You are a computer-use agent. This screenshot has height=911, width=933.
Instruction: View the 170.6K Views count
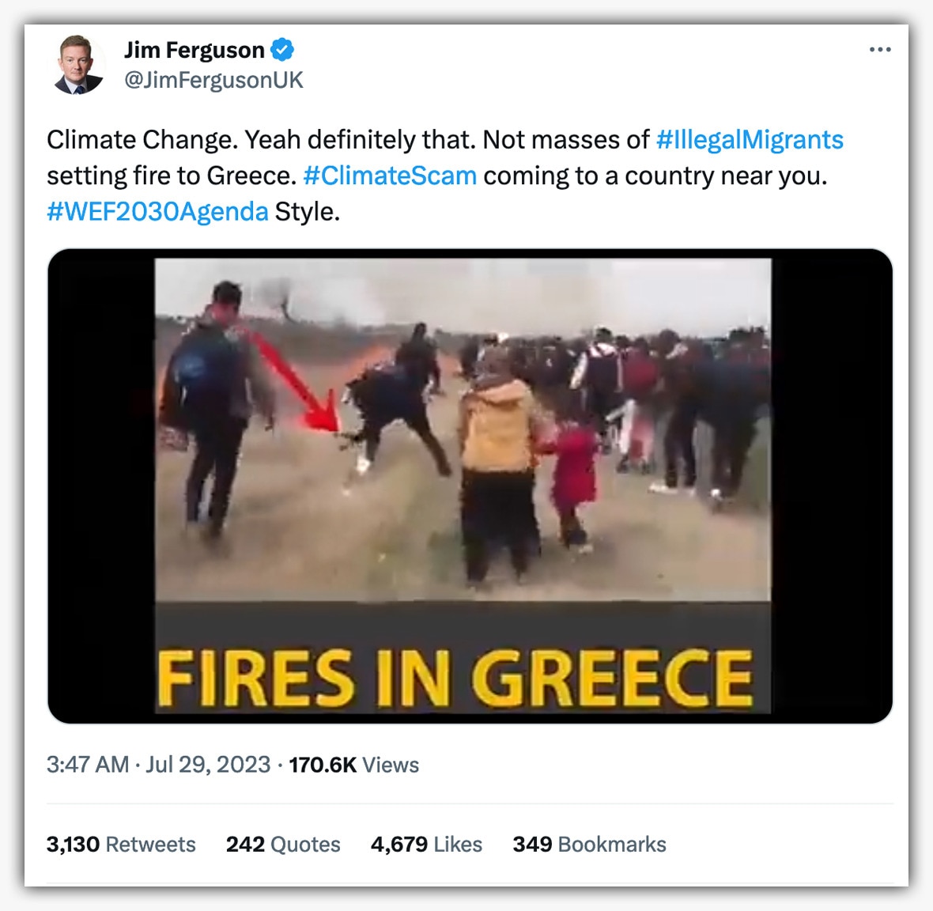pos(354,765)
